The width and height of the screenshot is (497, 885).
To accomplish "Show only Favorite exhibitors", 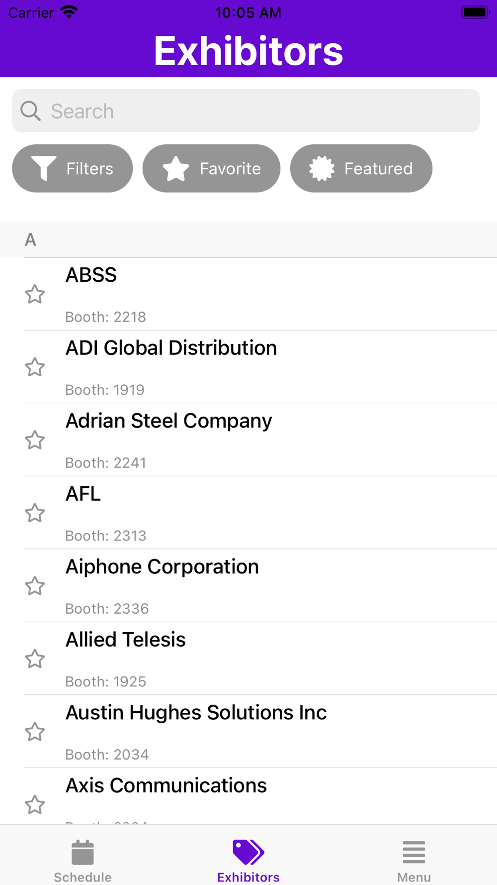I will [211, 169].
